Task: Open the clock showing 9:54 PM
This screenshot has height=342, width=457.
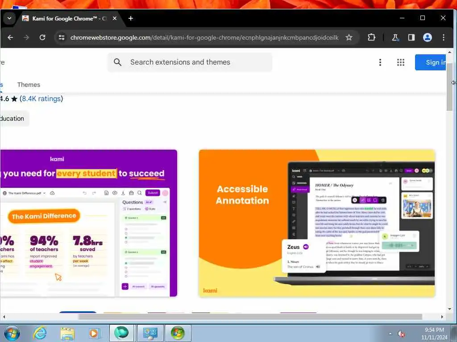Action: click(x=434, y=334)
